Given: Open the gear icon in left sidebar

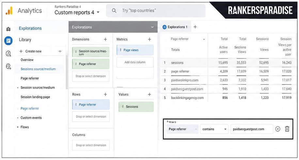Looking at the screenshot, I should pyautogui.click(x=8, y=29).
